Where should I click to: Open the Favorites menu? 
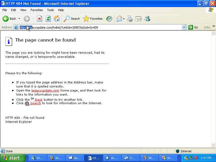(37, 10)
